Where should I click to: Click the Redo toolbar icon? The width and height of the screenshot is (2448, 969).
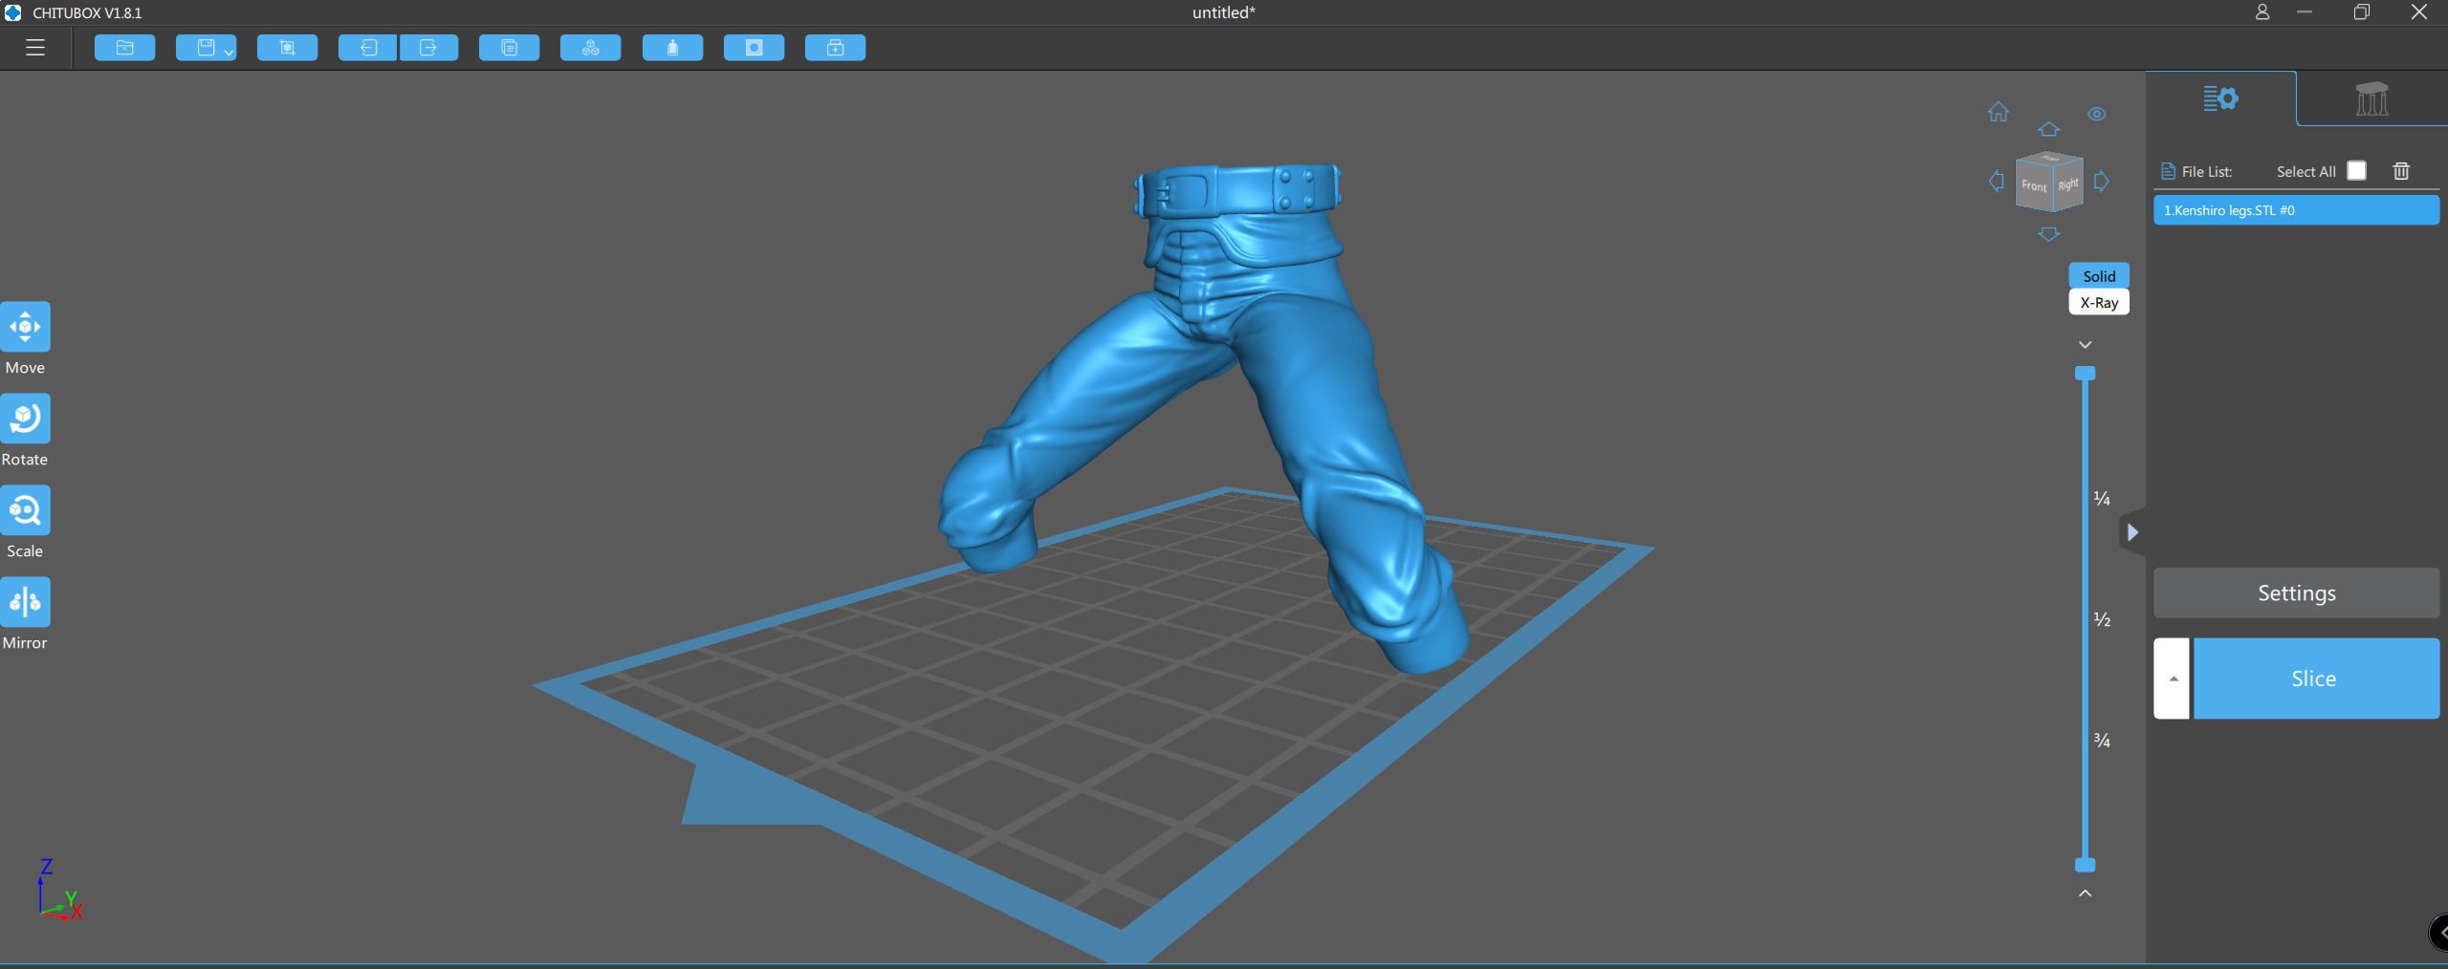click(x=428, y=48)
